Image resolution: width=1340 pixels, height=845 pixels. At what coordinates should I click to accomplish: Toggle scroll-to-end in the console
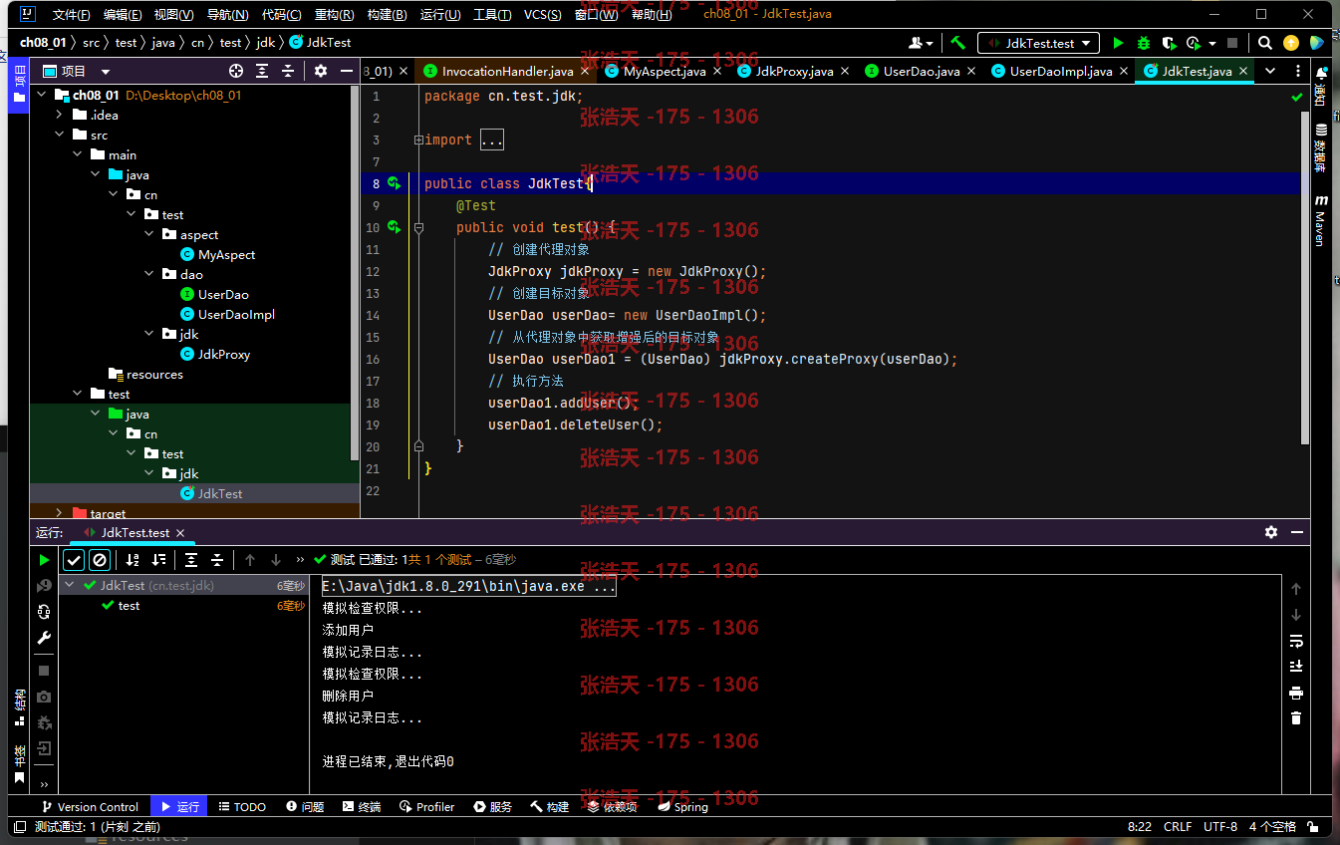[x=1296, y=667]
